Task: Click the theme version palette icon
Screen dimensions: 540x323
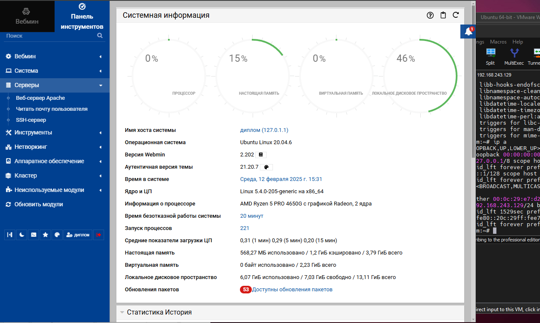Action: pos(266,167)
